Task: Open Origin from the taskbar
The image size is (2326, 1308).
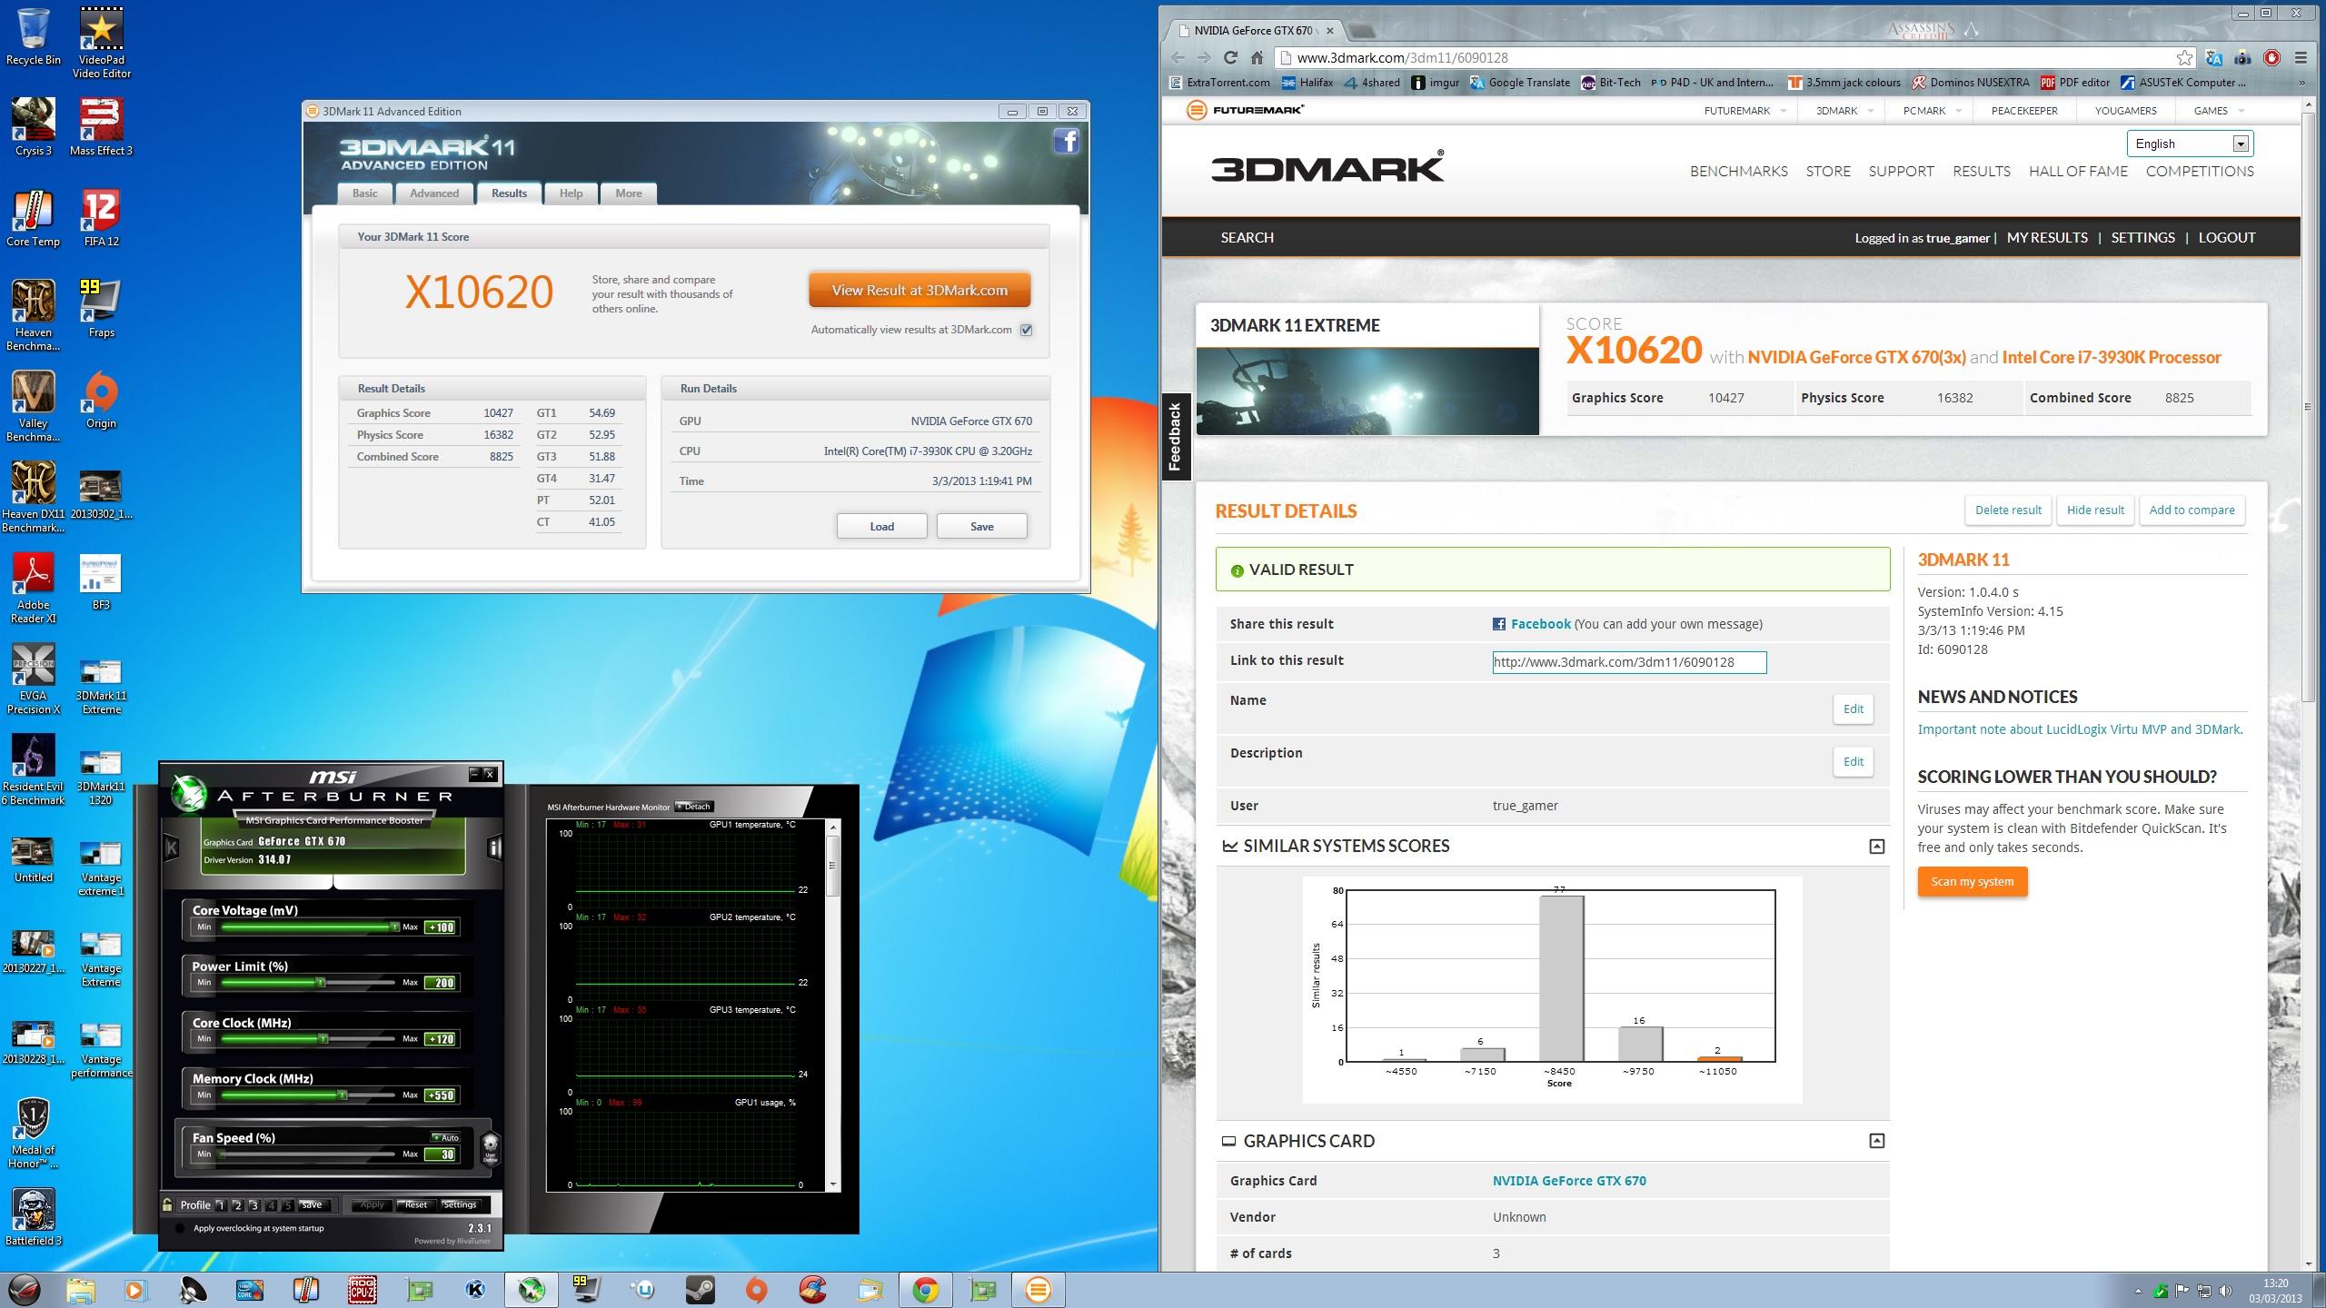Action: coord(756,1289)
